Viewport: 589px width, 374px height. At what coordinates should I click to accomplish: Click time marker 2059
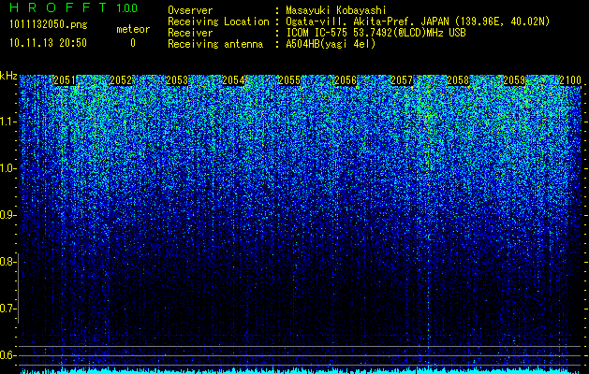514,80
